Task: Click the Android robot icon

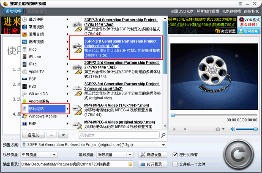Action: [25, 101]
